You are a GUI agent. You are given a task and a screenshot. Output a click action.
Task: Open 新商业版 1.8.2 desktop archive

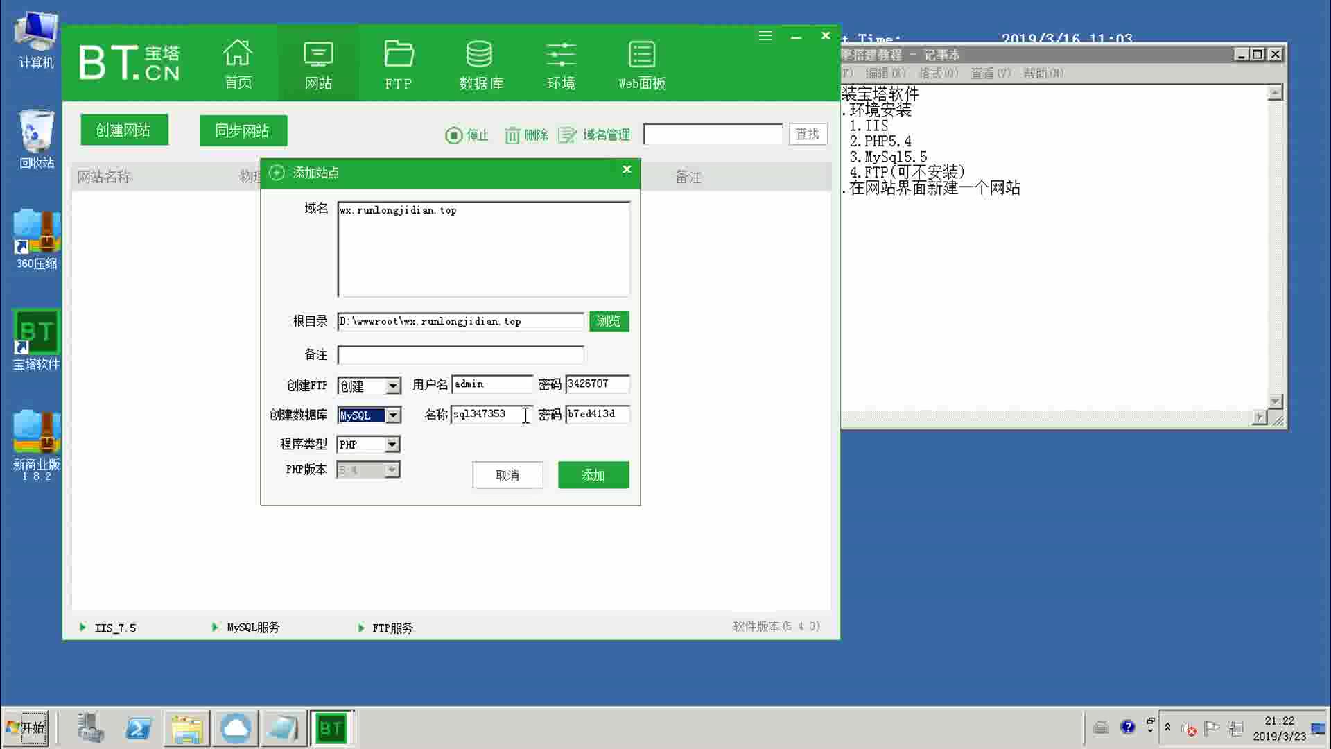(36, 444)
